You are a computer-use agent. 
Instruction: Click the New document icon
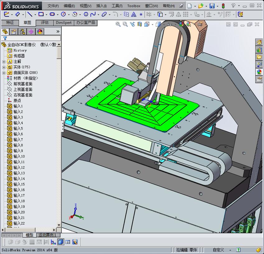[x=189, y=6]
